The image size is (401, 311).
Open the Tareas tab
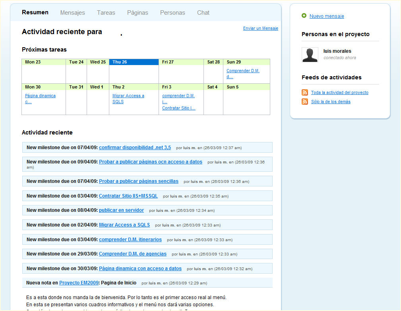point(106,13)
